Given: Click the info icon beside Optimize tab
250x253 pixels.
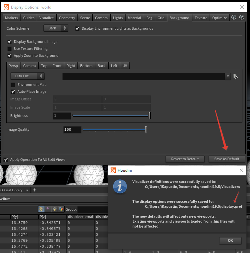Looking at the screenshot, I should [x=233, y=18].
